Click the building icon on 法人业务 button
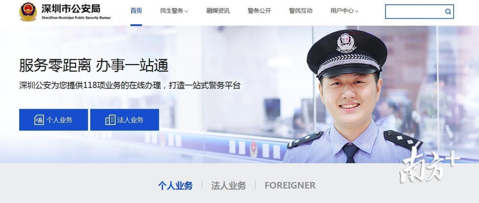 pyautogui.click(x=110, y=120)
